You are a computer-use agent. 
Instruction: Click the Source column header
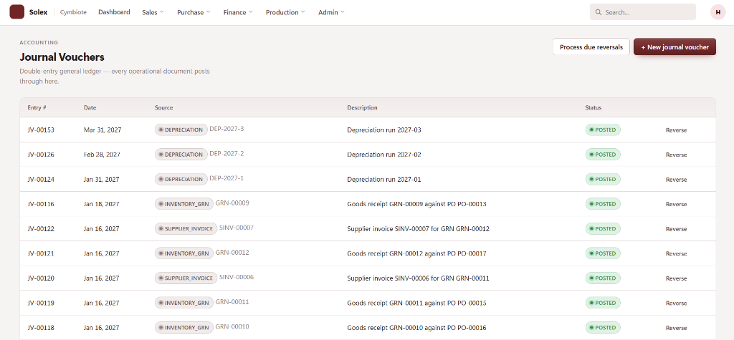click(x=164, y=107)
